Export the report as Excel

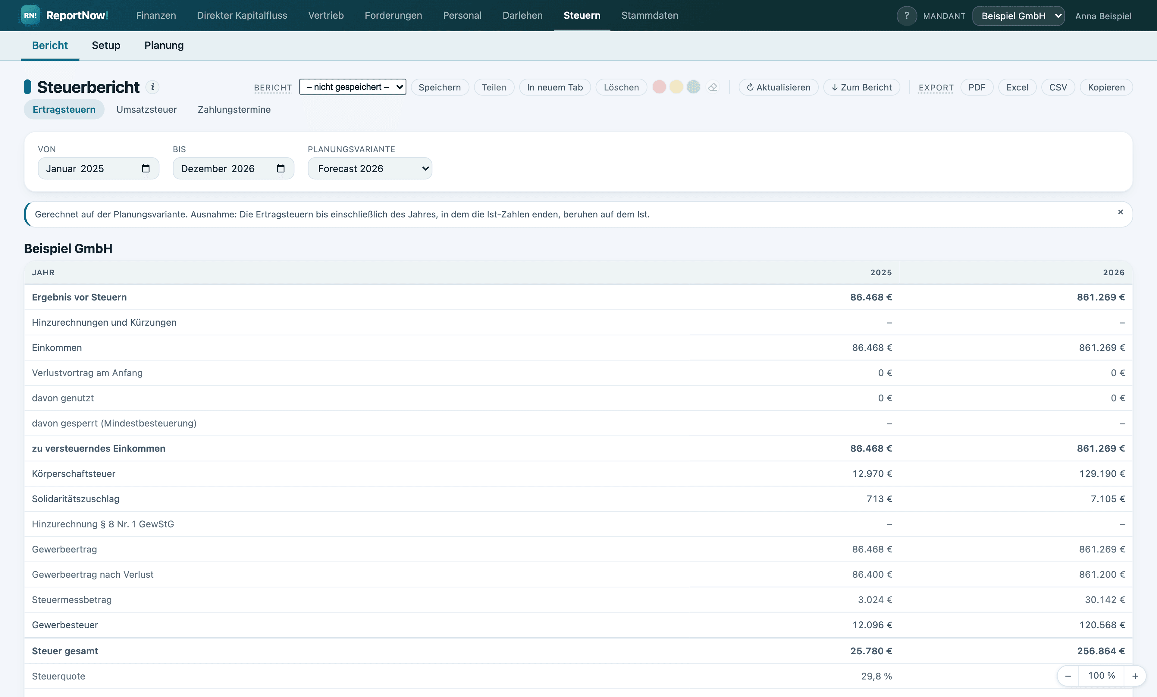[1017, 87]
